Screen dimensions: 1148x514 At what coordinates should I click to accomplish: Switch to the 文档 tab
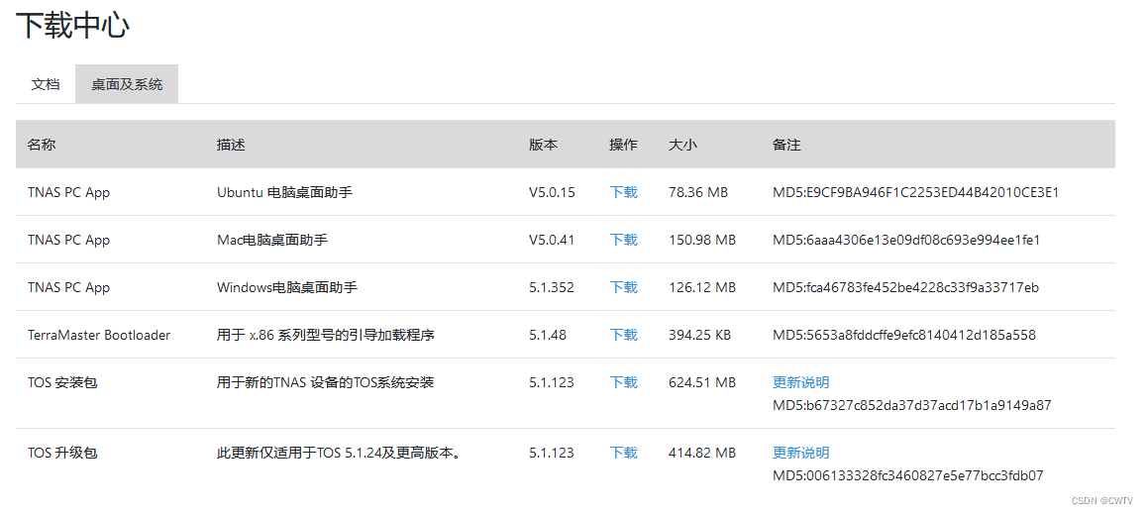(x=46, y=84)
